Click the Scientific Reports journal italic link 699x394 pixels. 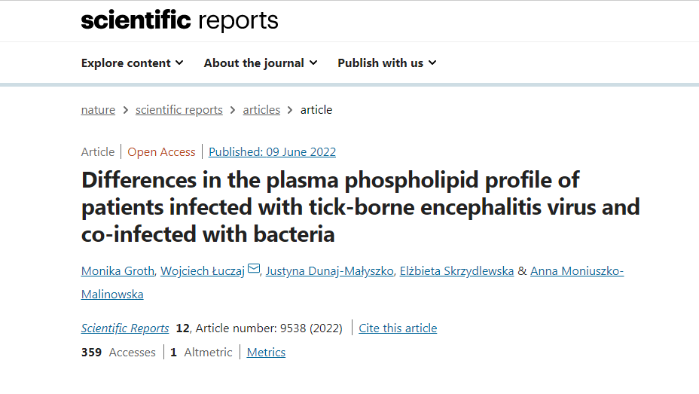(125, 328)
